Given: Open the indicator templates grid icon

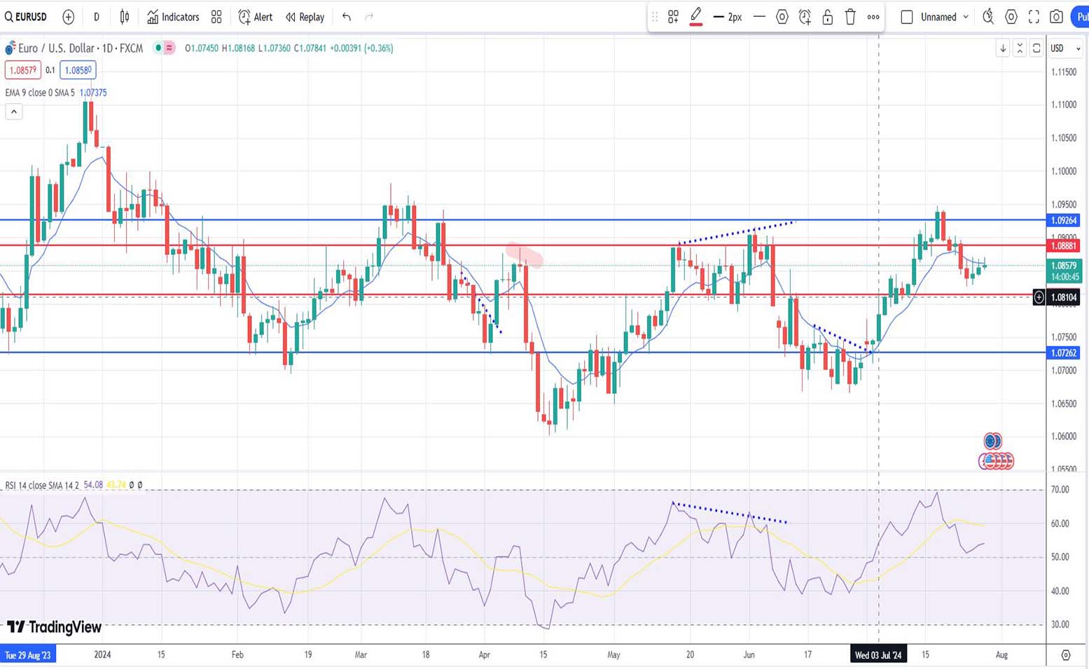Looking at the screenshot, I should [216, 17].
